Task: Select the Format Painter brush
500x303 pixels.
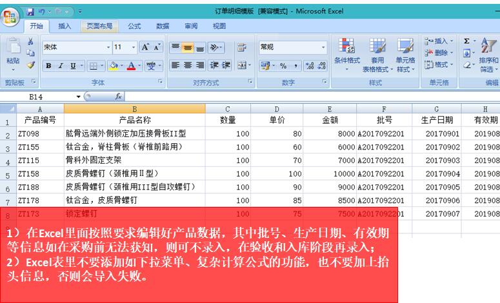Action: pyautogui.click(x=30, y=65)
